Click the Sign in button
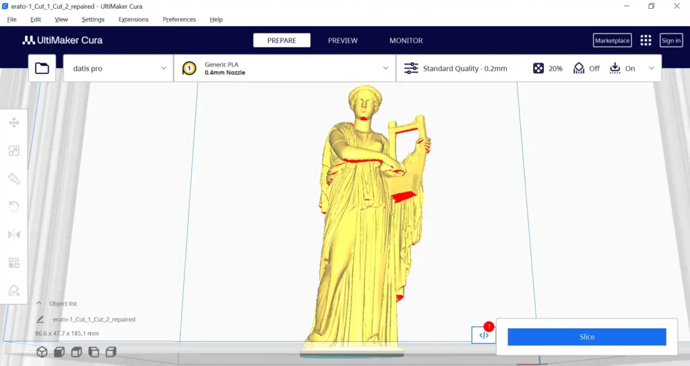The width and height of the screenshot is (690, 366). (x=671, y=40)
